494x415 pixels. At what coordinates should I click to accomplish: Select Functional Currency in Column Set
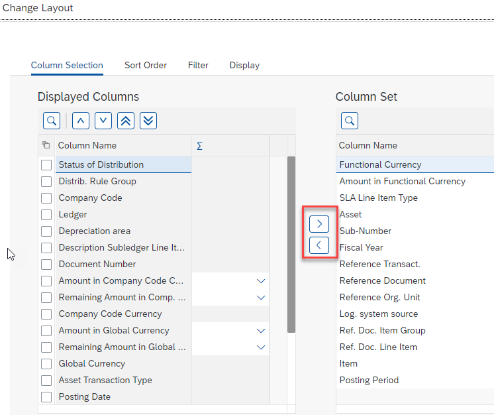tap(415, 164)
